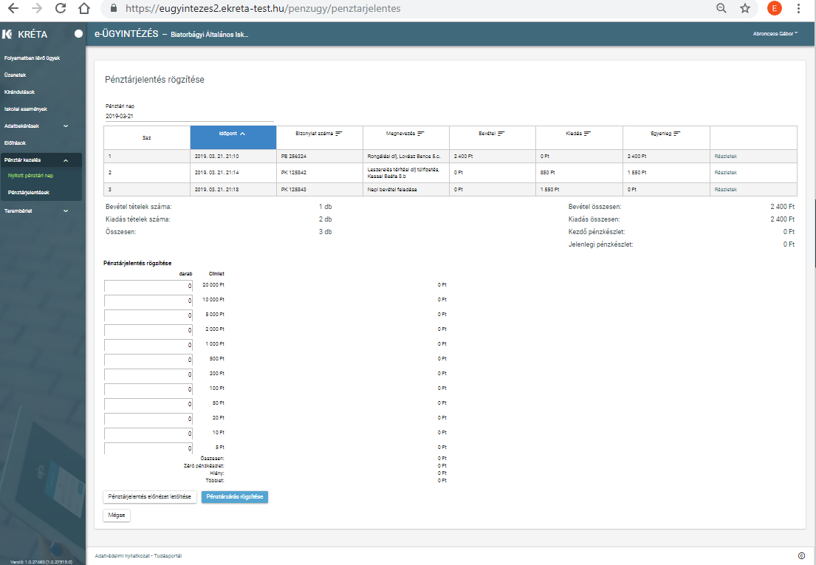Focus the darab field for 500 Ft

[148, 360]
